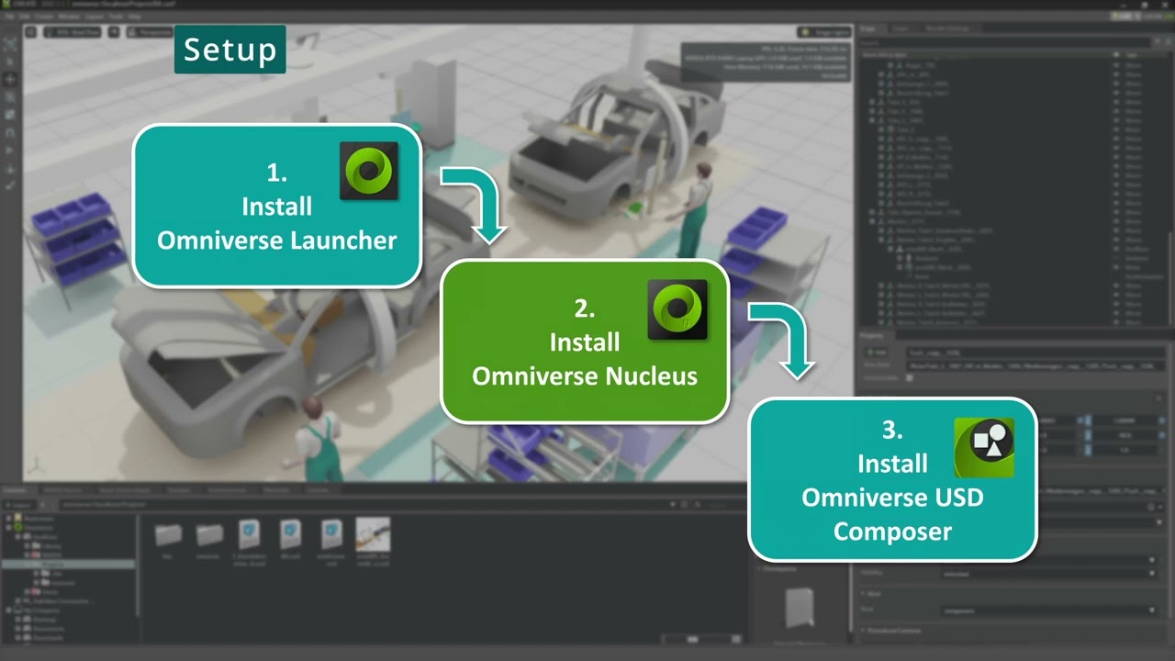Select My Computer in the content tree
1175x661 pixels.
coord(37,610)
